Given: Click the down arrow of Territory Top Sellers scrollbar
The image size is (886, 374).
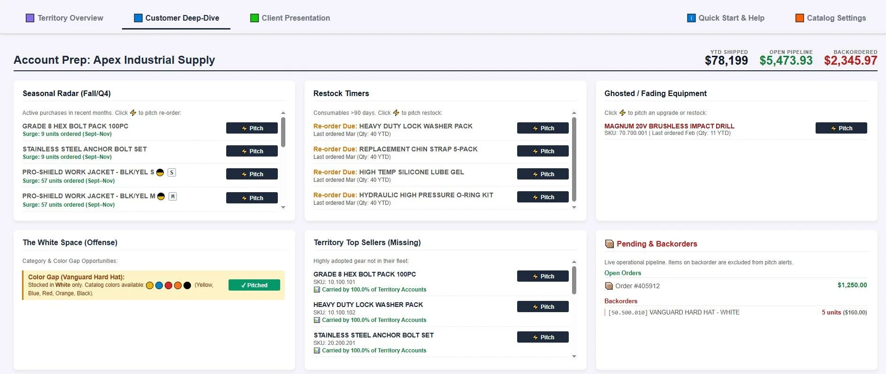Looking at the screenshot, I should [x=574, y=356].
